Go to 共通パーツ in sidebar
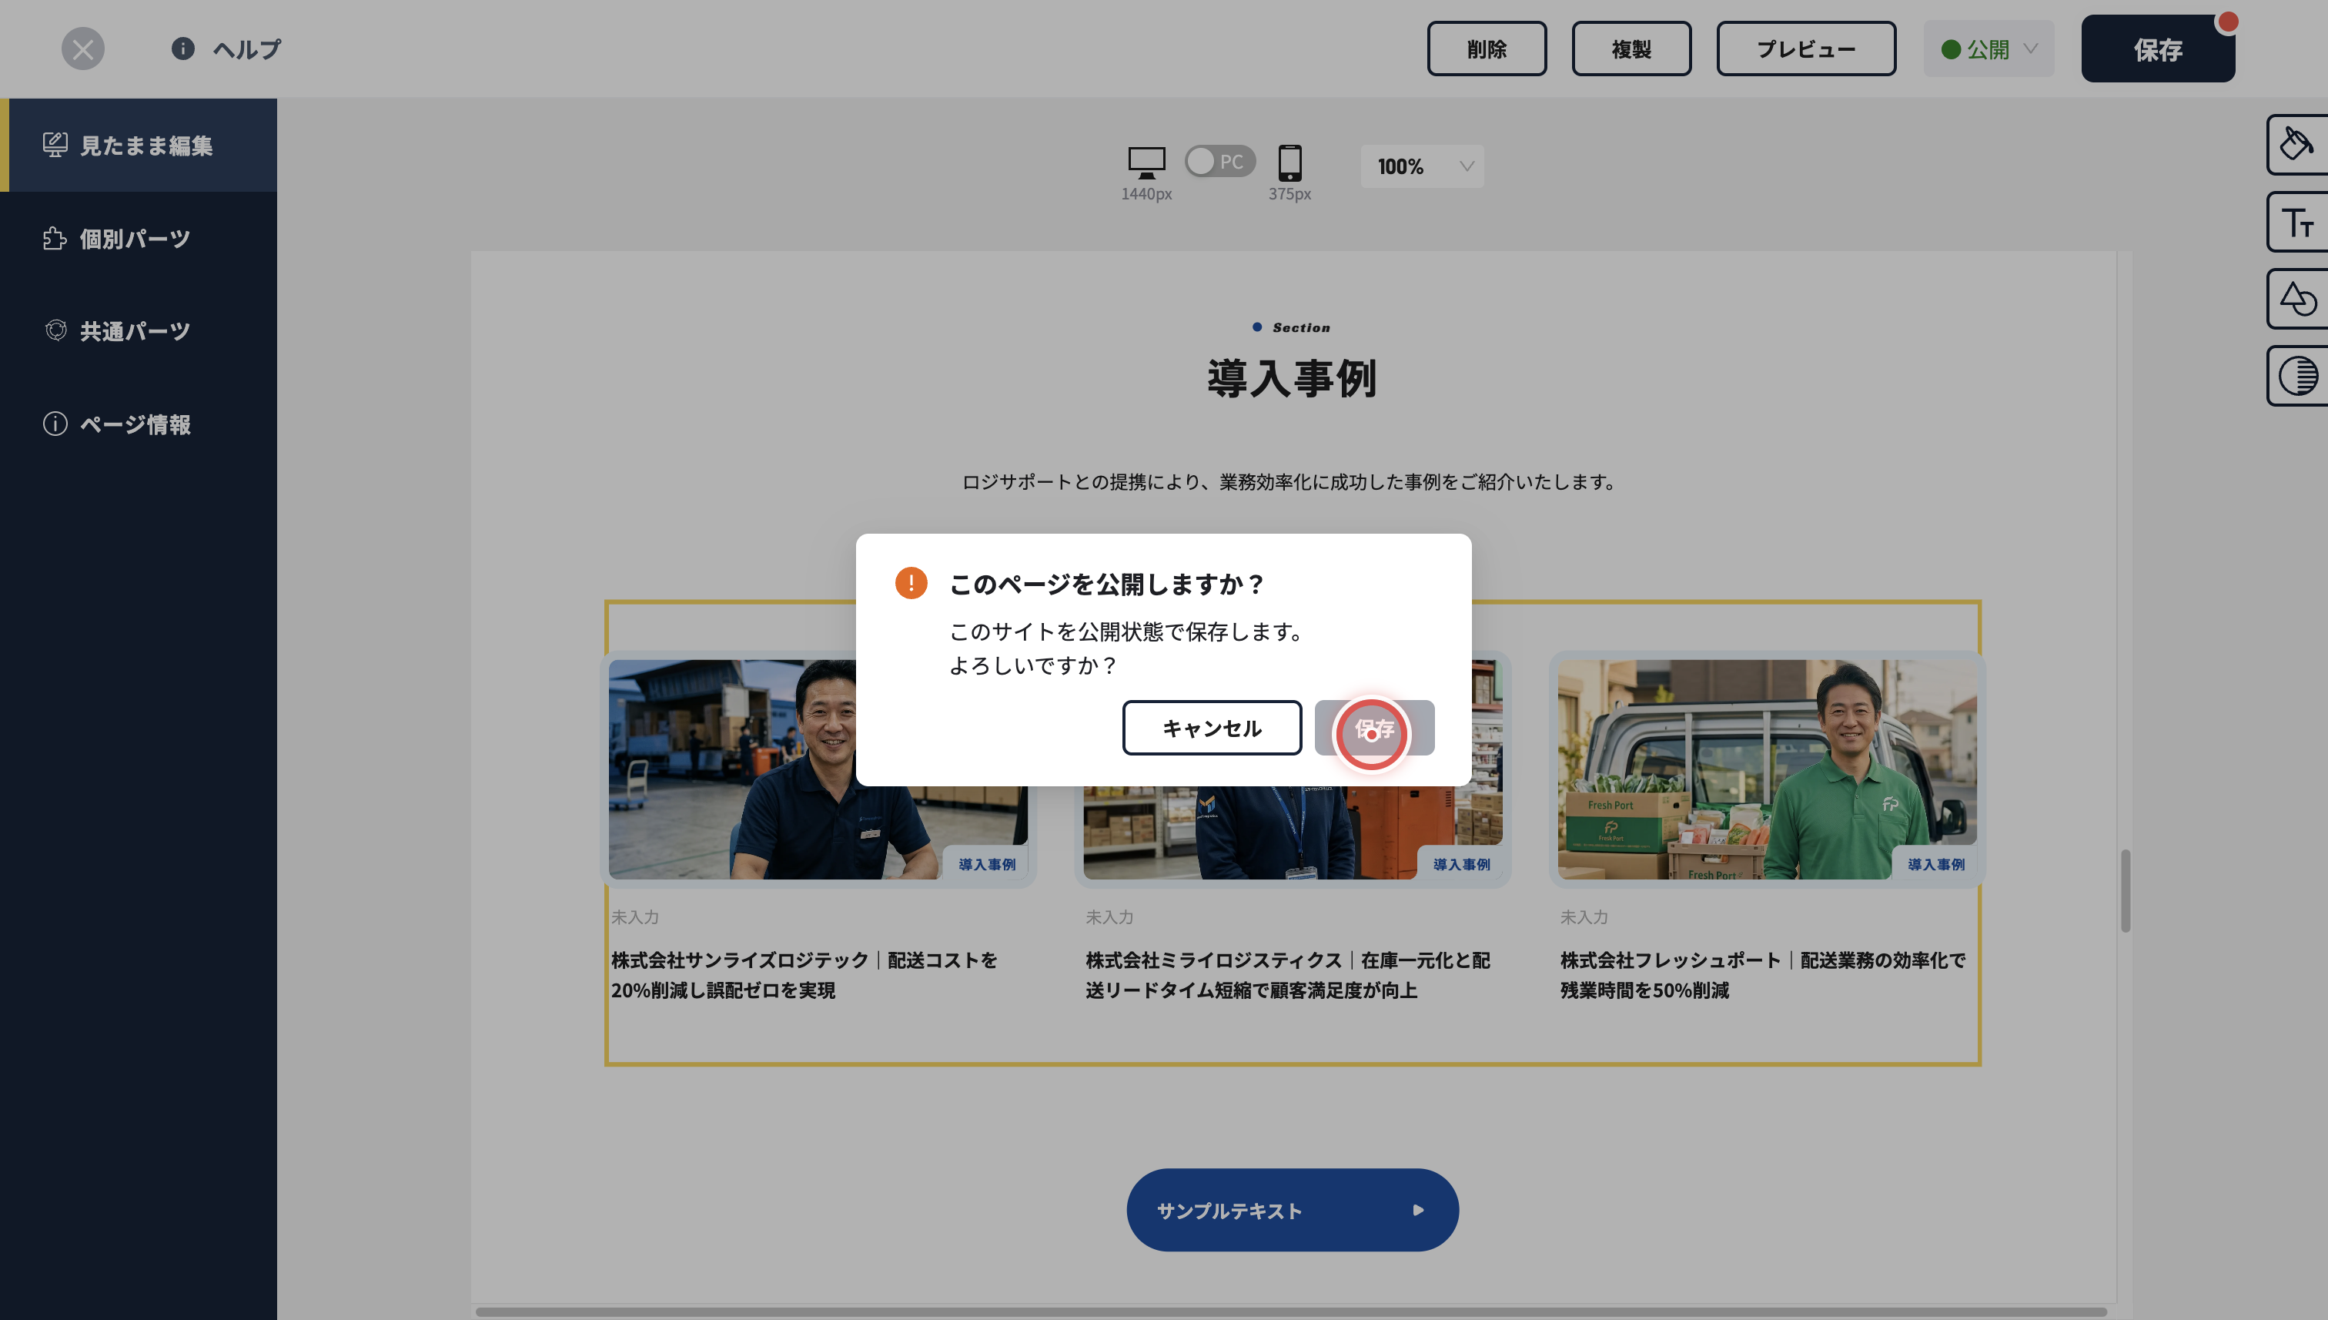The height and width of the screenshot is (1320, 2328). 139,331
